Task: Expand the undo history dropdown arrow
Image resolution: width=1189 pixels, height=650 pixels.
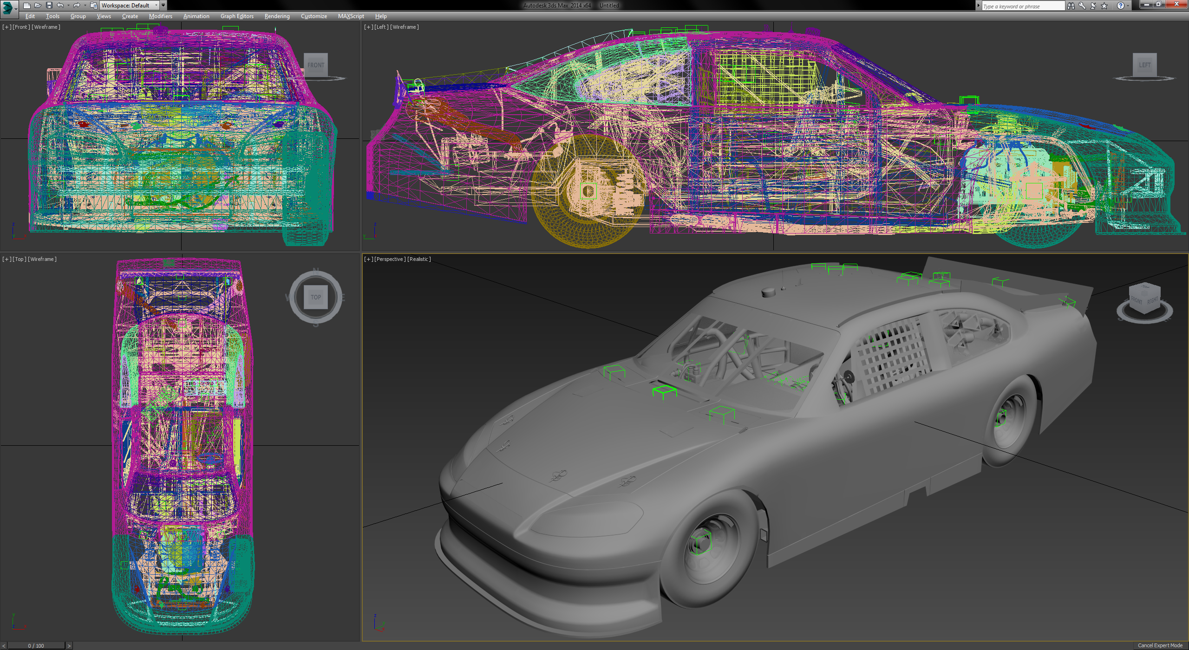Action: [x=68, y=6]
